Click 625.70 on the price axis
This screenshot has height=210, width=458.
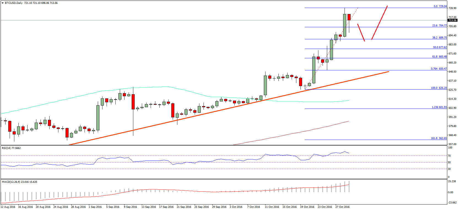(x=452, y=90)
